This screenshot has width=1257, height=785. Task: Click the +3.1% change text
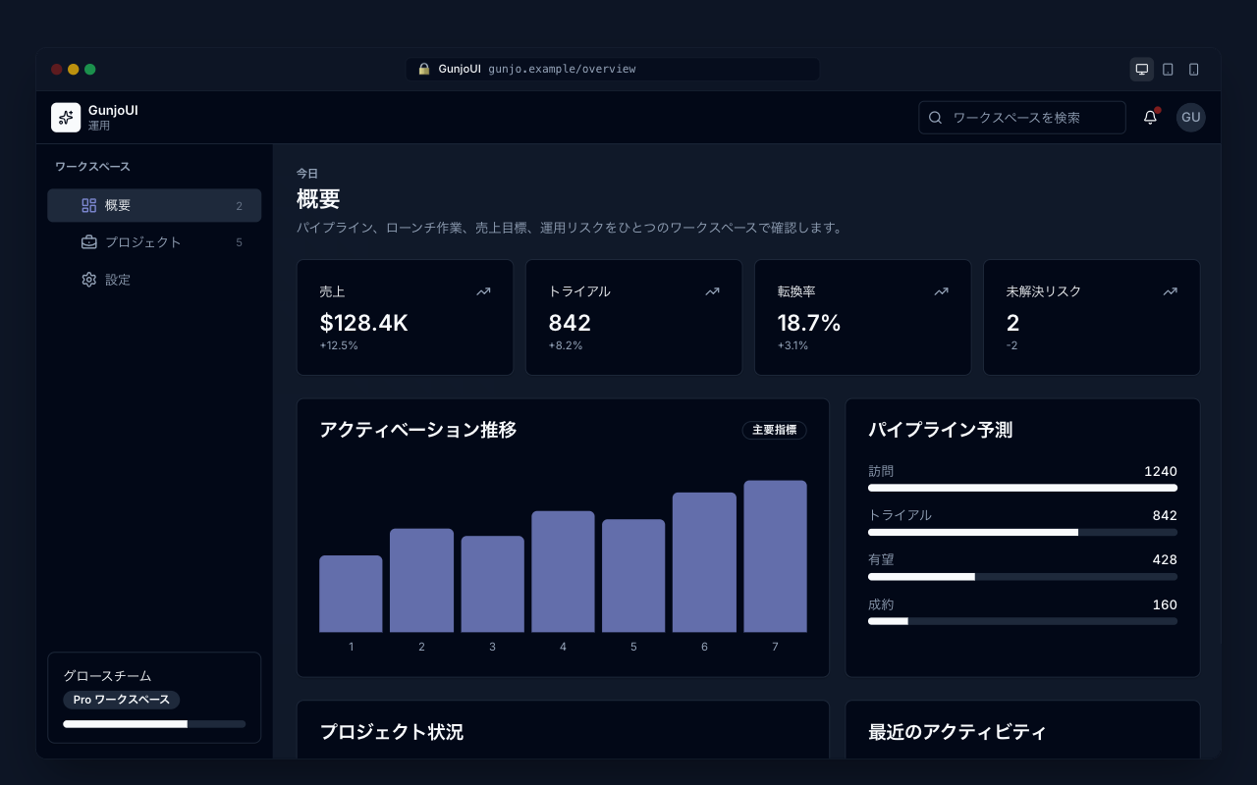pos(794,345)
